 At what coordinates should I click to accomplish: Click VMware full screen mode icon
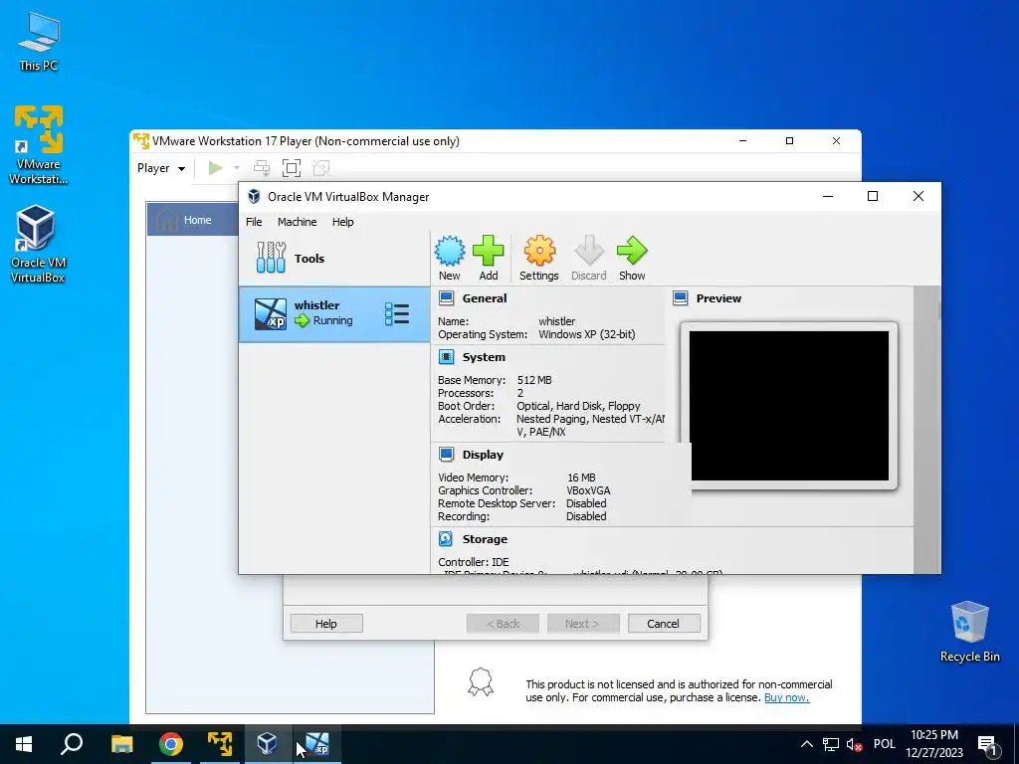[292, 168]
